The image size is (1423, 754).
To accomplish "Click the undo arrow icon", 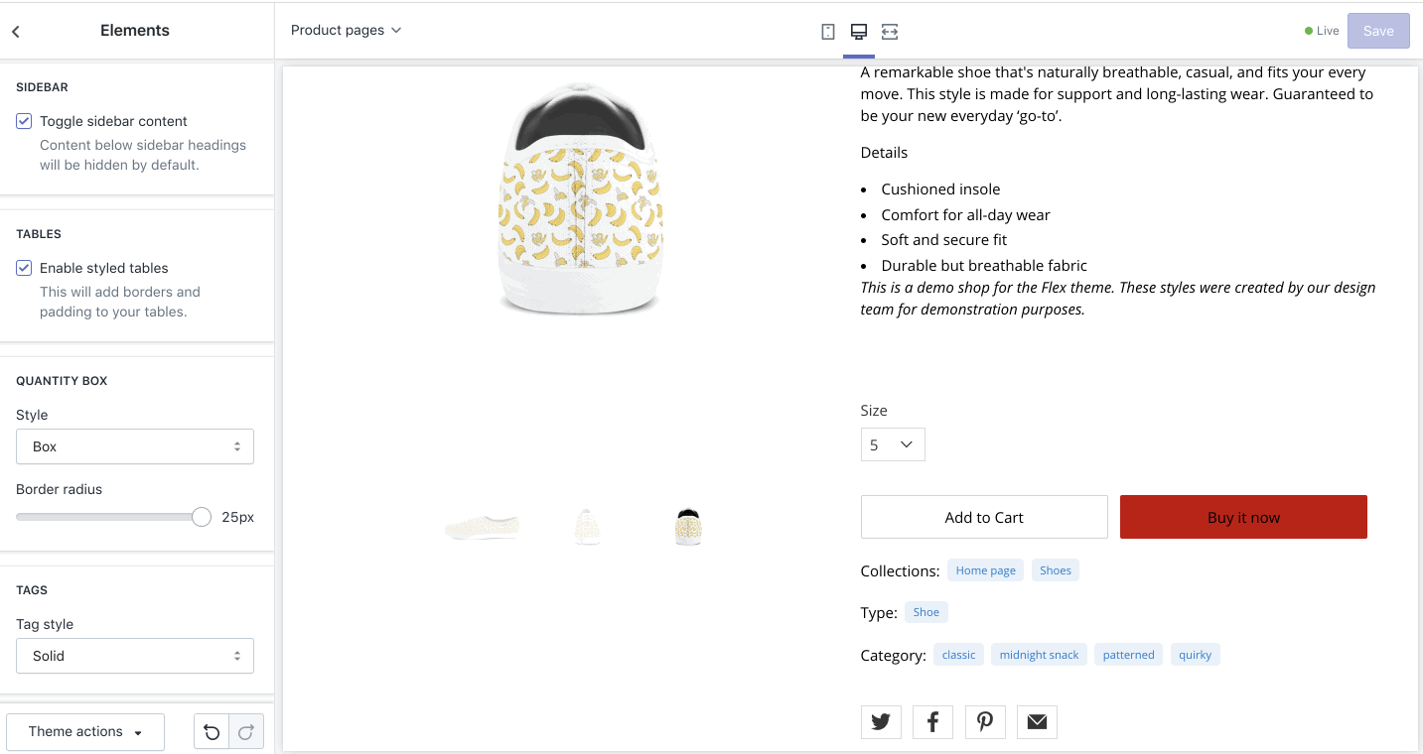I will pyautogui.click(x=212, y=732).
